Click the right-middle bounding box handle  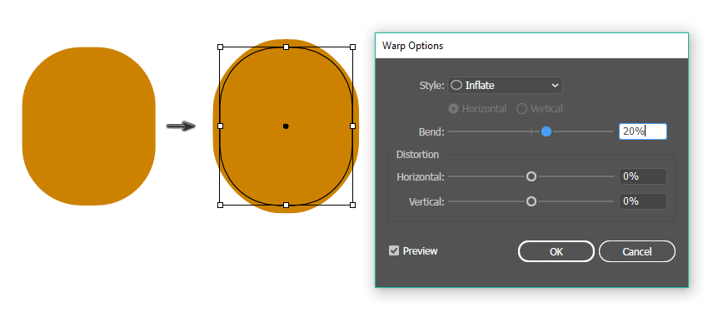pos(352,126)
